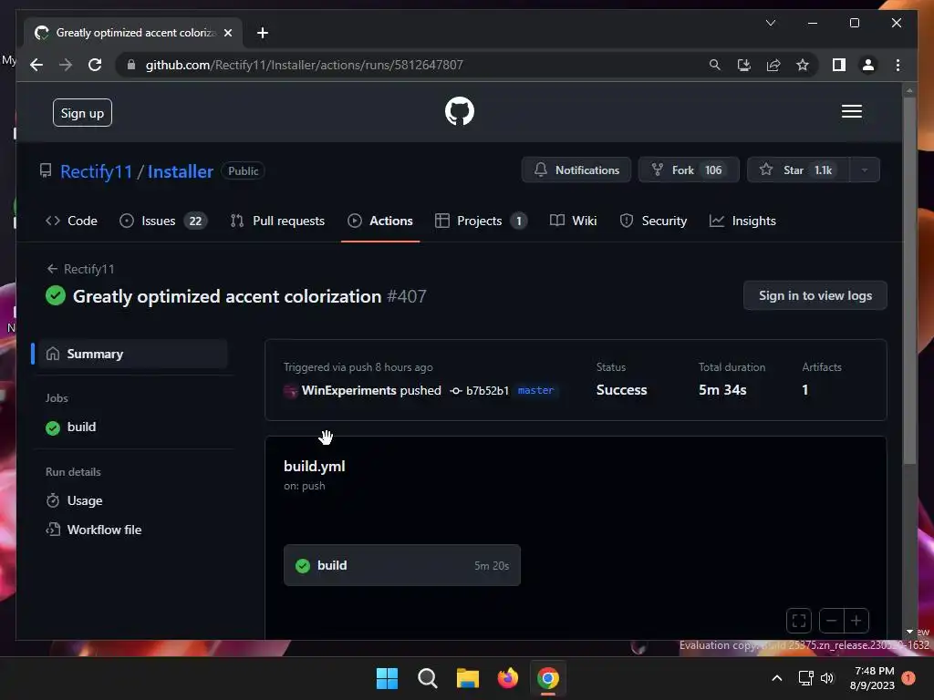Open the Wiki tab
The image size is (934, 700).
573,221
